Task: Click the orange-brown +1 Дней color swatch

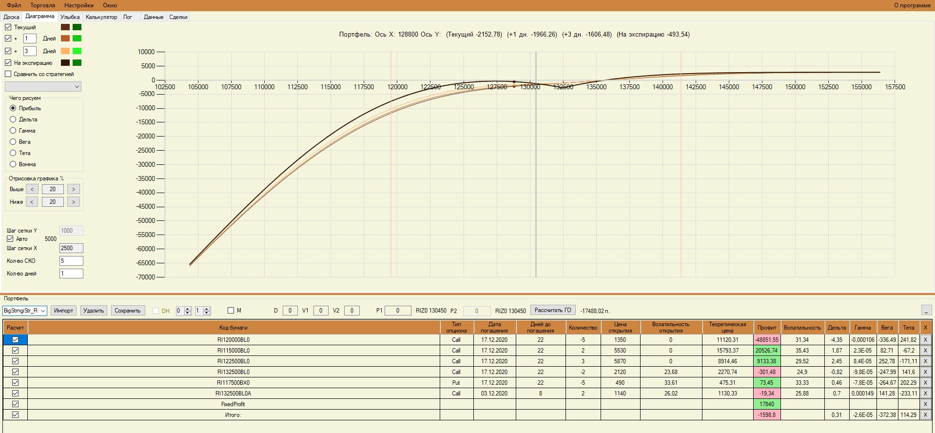Action: 65,39
